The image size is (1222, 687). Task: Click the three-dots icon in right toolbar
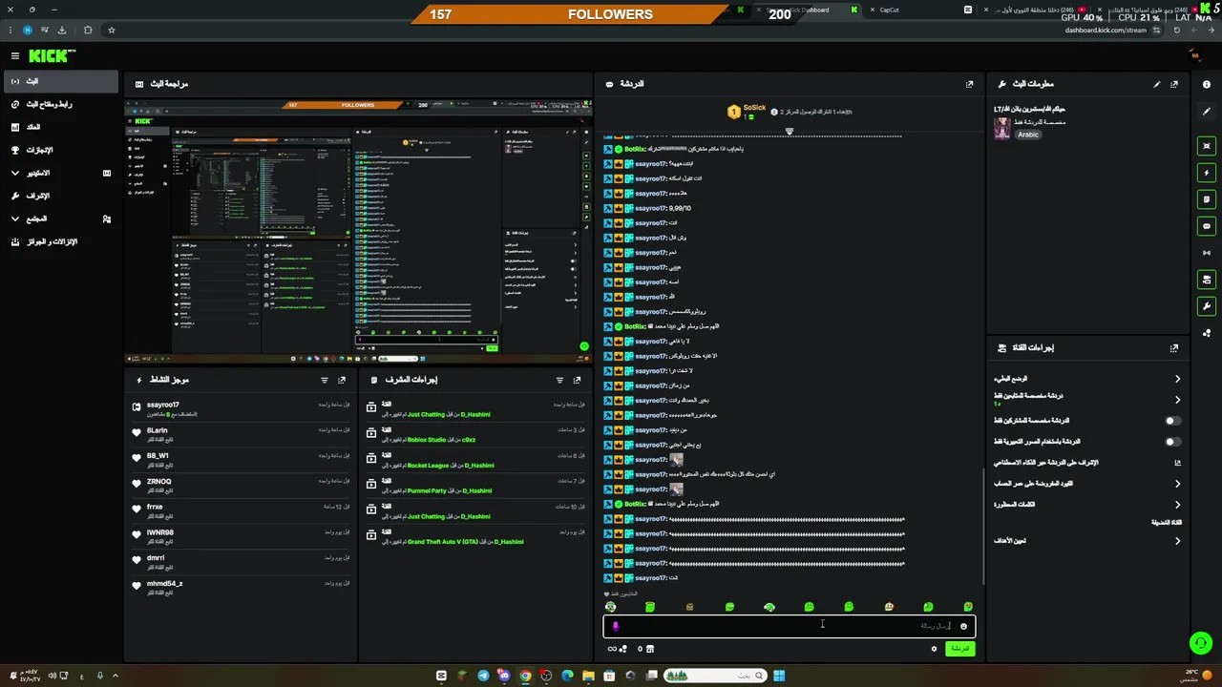(x=1207, y=333)
